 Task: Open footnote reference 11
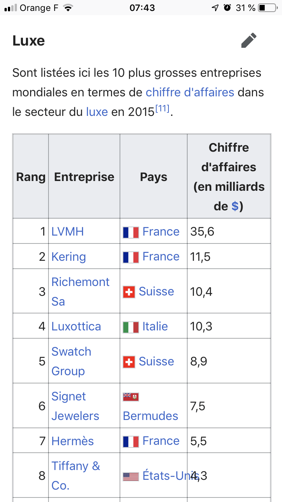(162, 109)
